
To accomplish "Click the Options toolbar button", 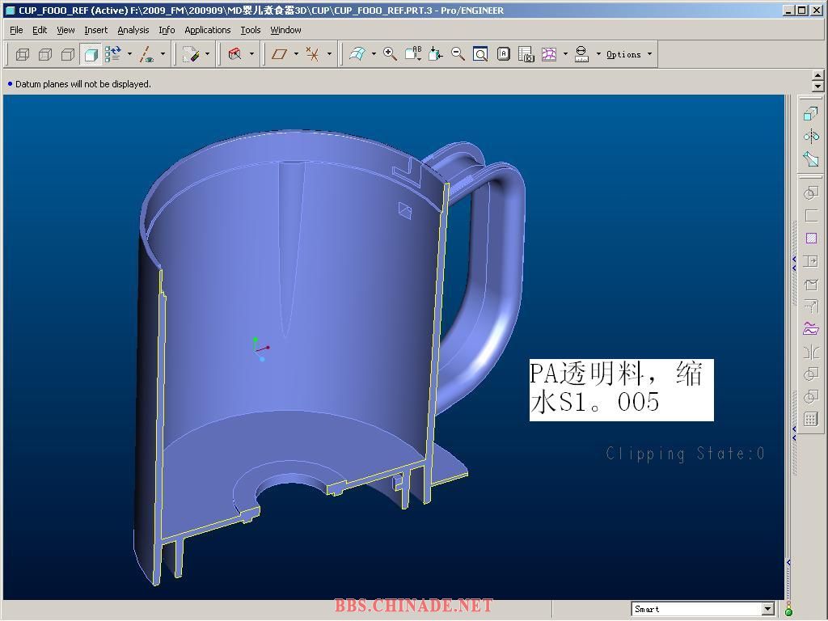I will click(623, 54).
